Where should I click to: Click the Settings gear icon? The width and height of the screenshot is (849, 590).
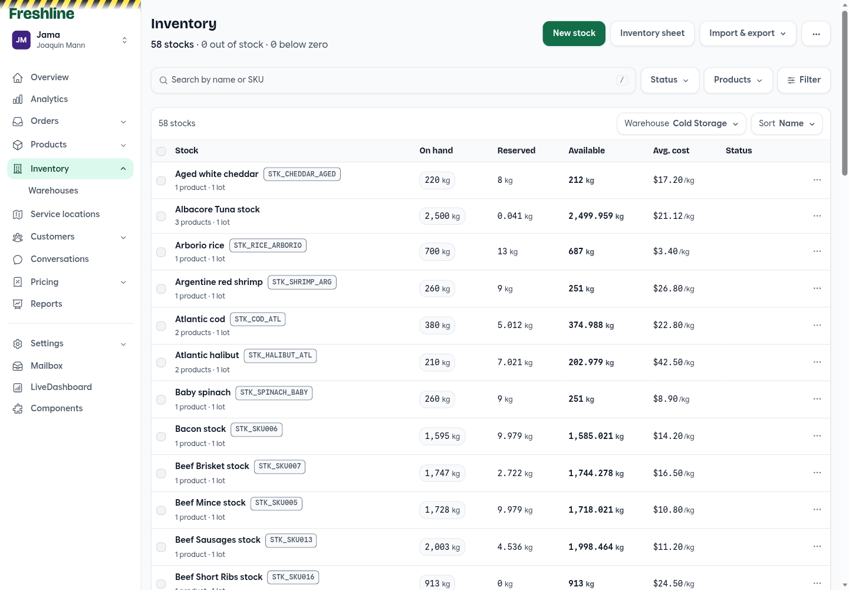pos(18,343)
